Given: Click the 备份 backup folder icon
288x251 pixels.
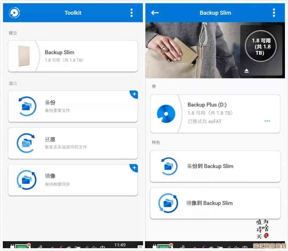Looking at the screenshot, I should (26, 106).
